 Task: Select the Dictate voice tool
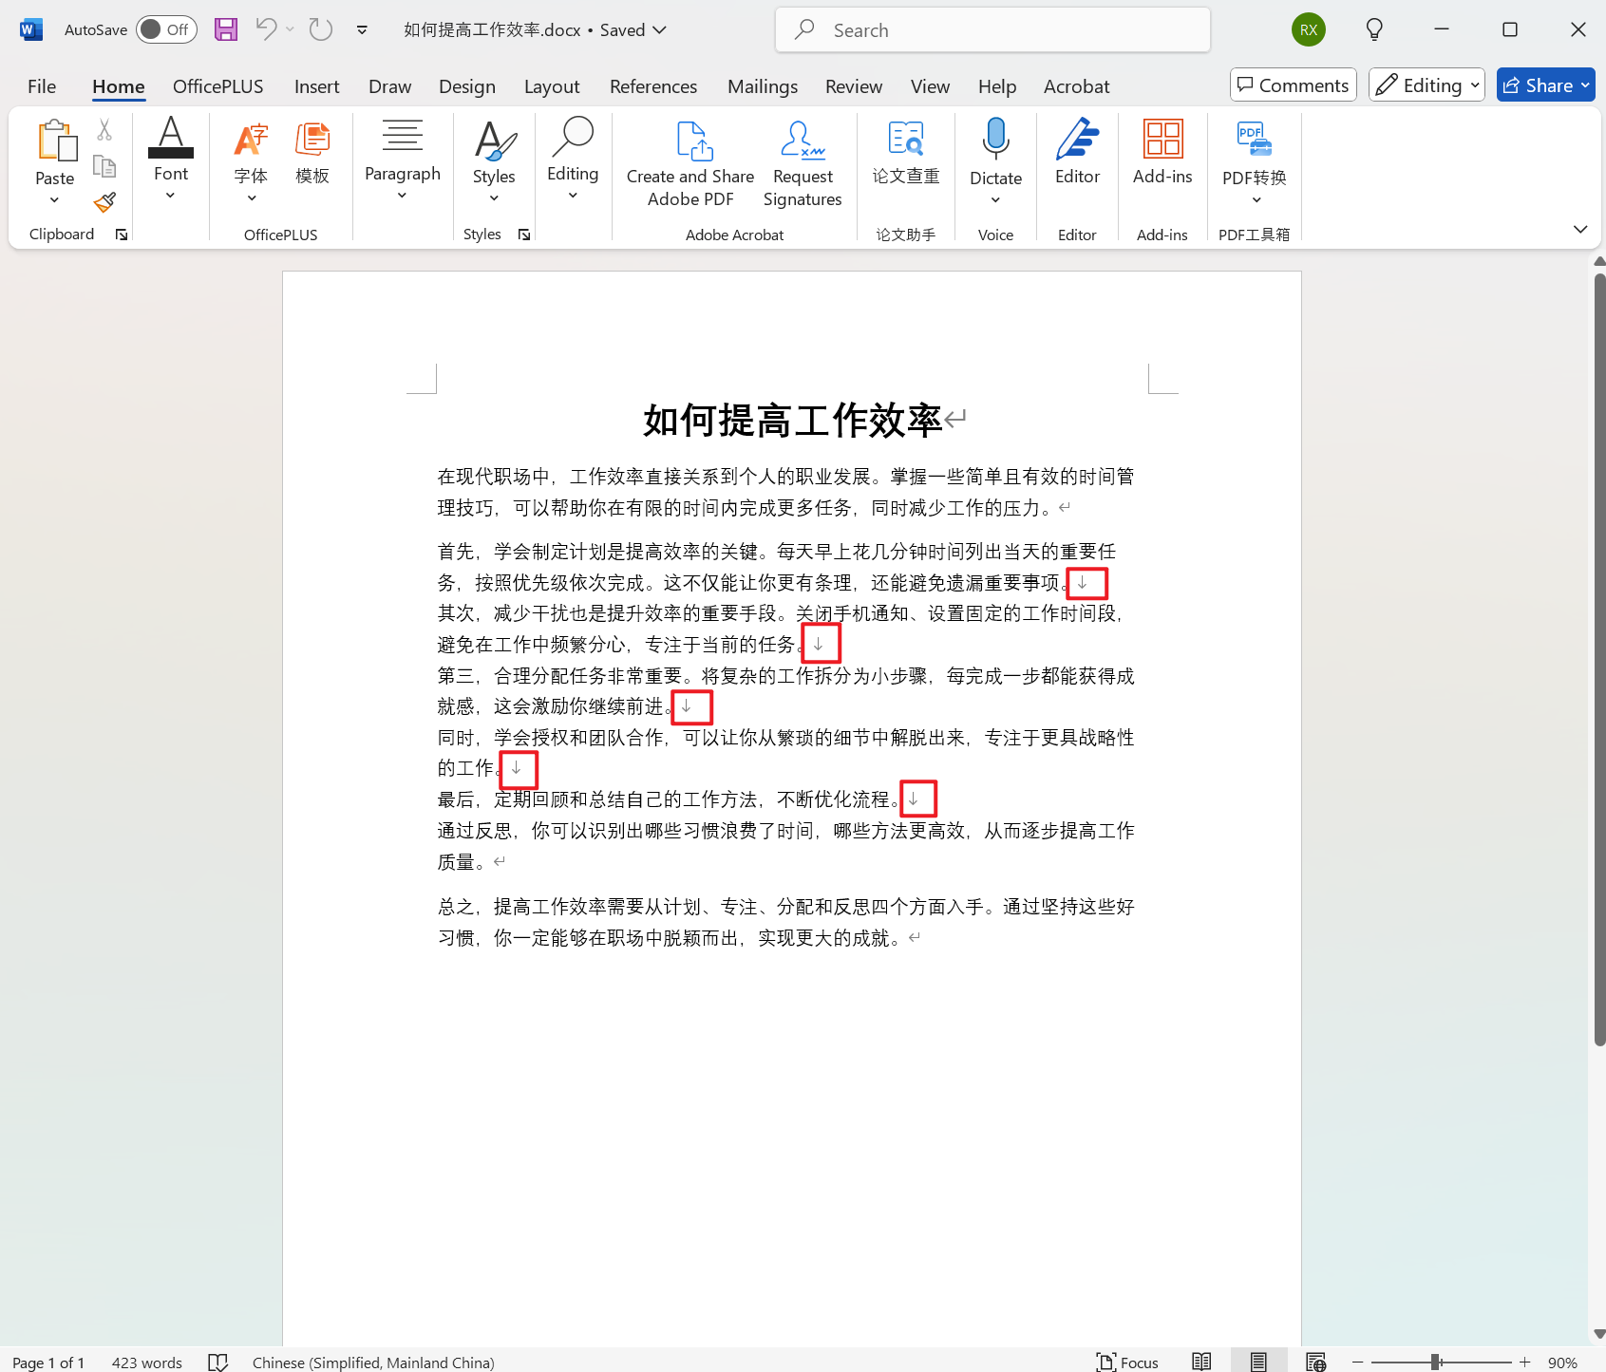click(994, 152)
